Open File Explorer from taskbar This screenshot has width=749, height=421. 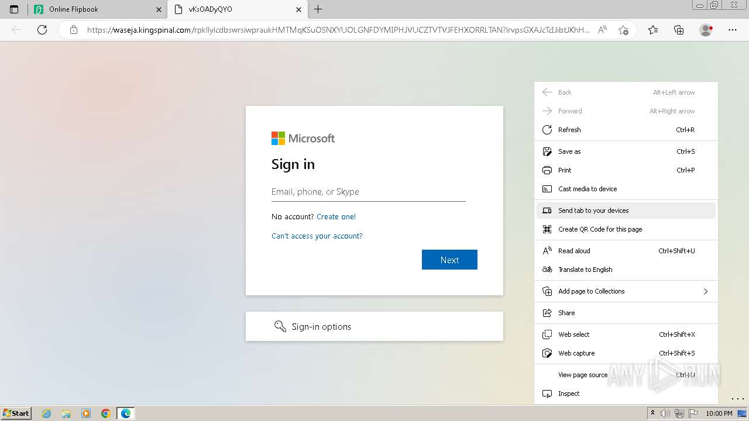66,413
